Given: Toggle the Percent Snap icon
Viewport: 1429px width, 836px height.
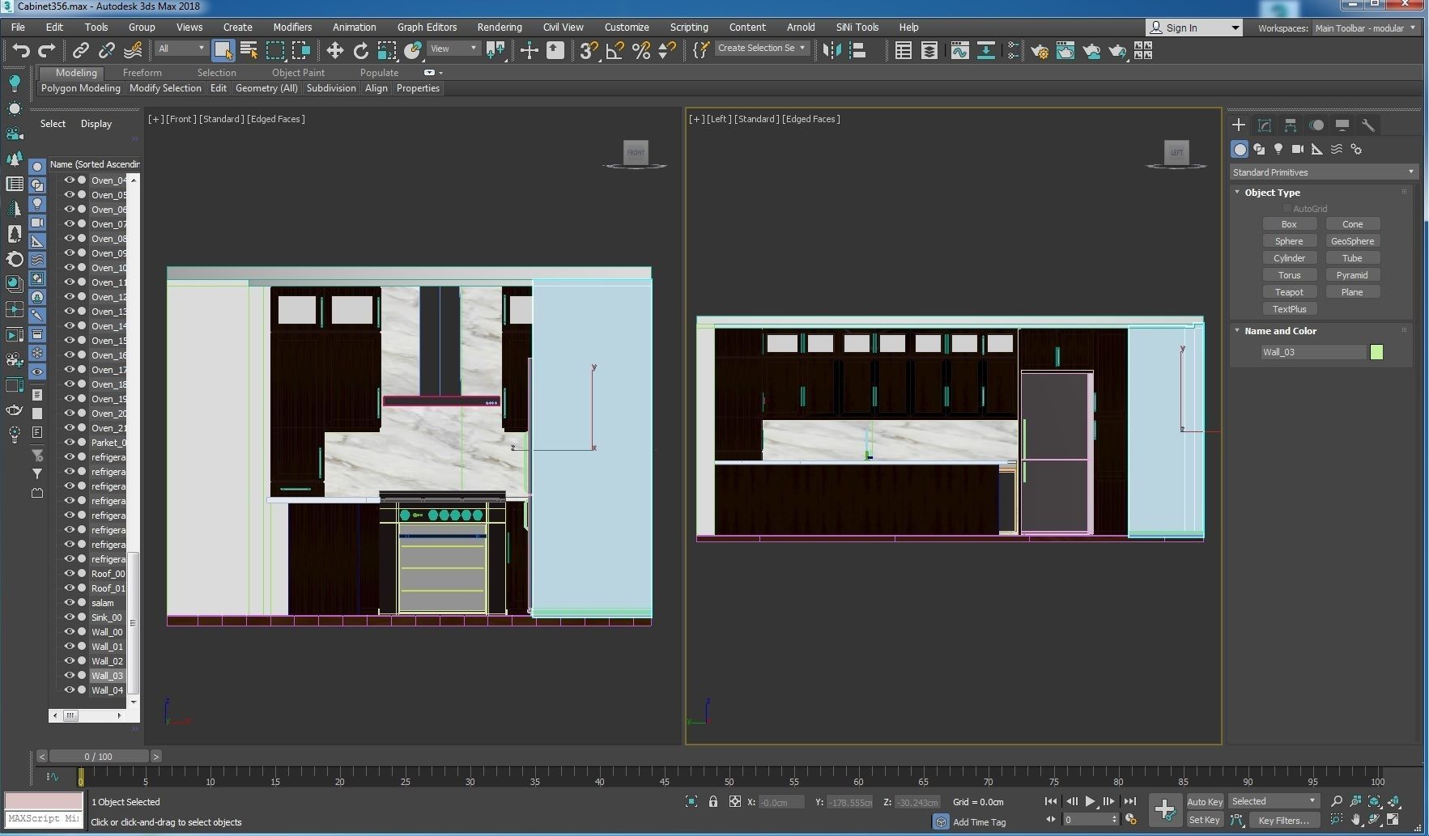Looking at the screenshot, I should (x=641, y=51).
